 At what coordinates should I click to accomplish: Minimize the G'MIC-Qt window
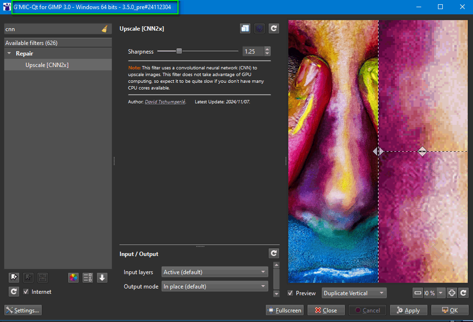tap(419, 7)
